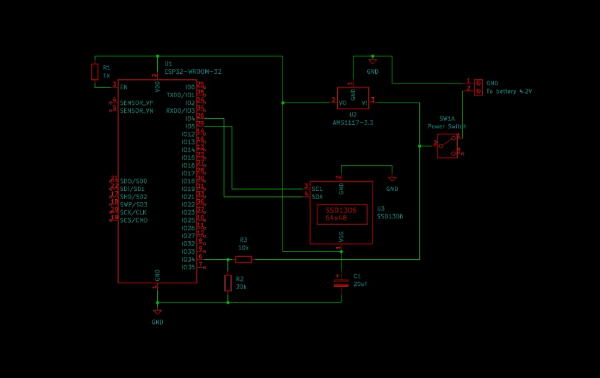Select the GND power symbol above U2
The height and width of the screenshot is (378, 600).
373,61
